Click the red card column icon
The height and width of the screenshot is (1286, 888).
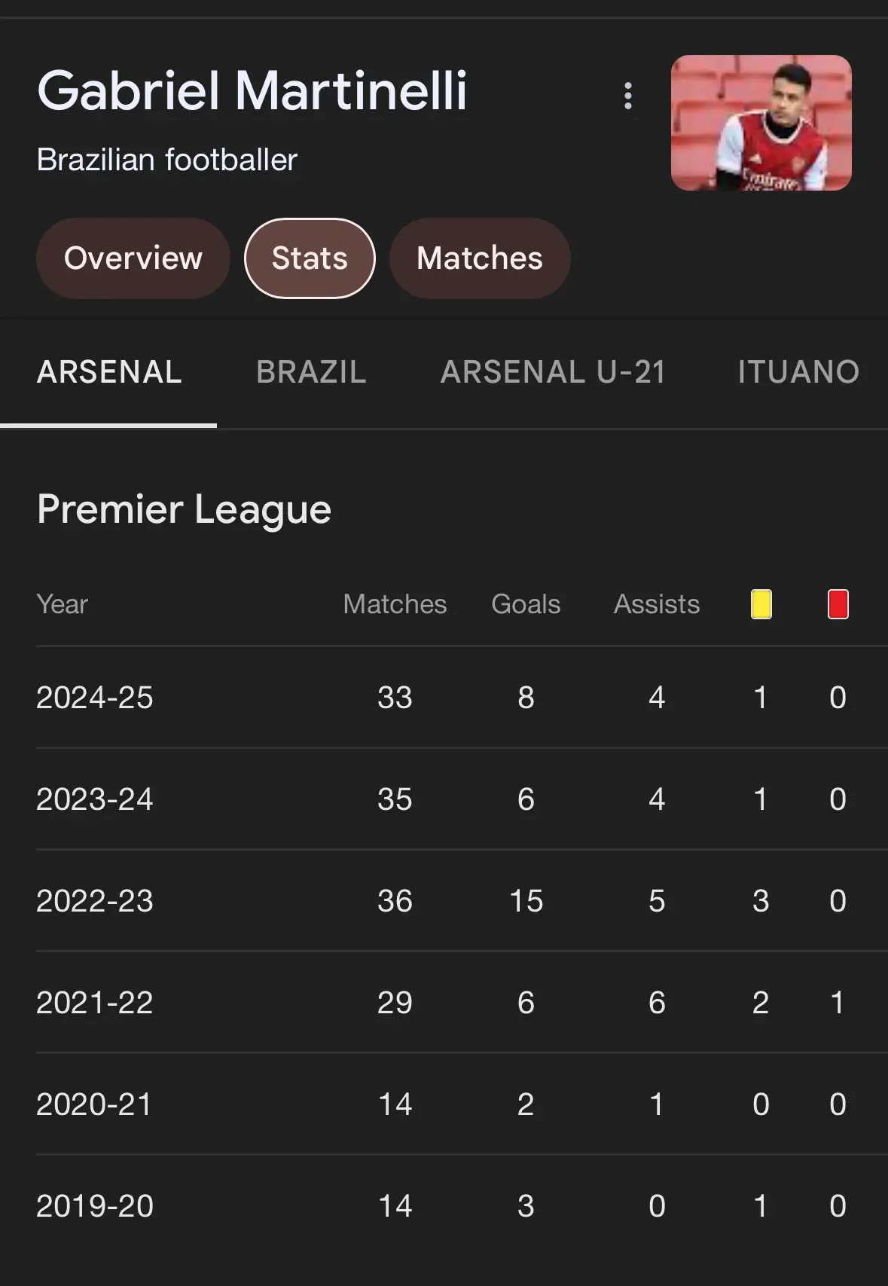(x=838, y=604)
